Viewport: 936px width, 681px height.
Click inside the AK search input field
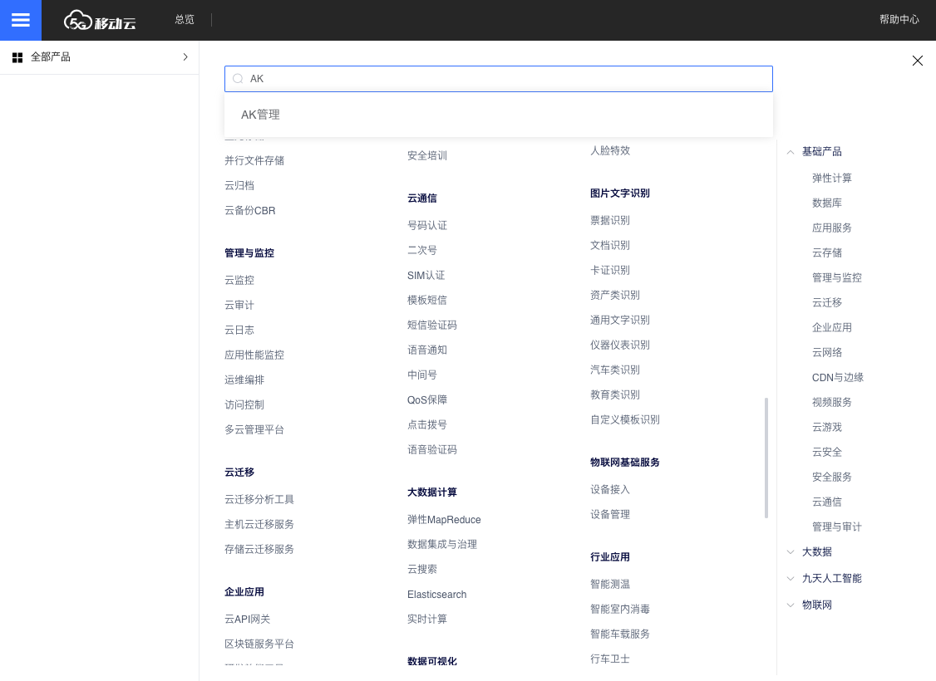(507, 79)
